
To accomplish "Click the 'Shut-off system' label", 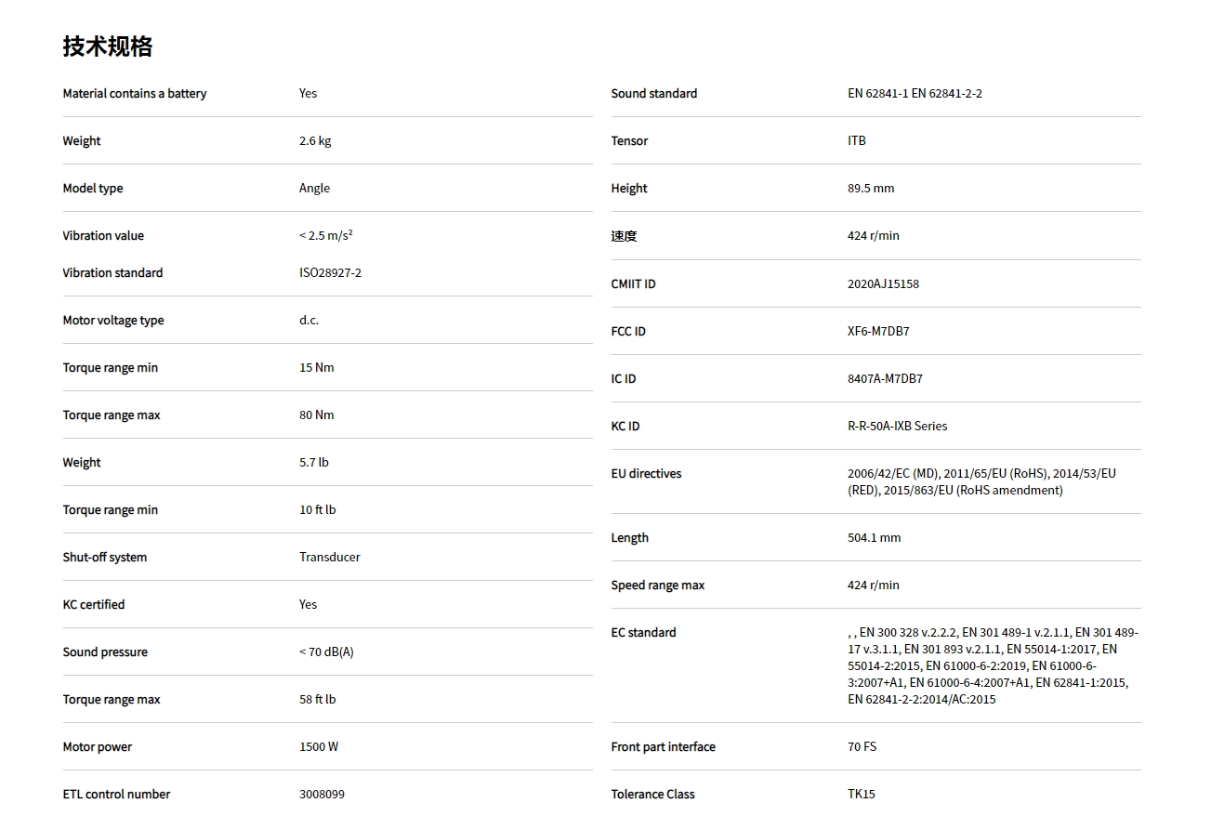I will click(x=105, y=557).
